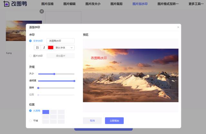Select the 九宫格 position radio
The height and width of the screenshot is (134, 206).
pyautogui.click(x=30, y=111)
